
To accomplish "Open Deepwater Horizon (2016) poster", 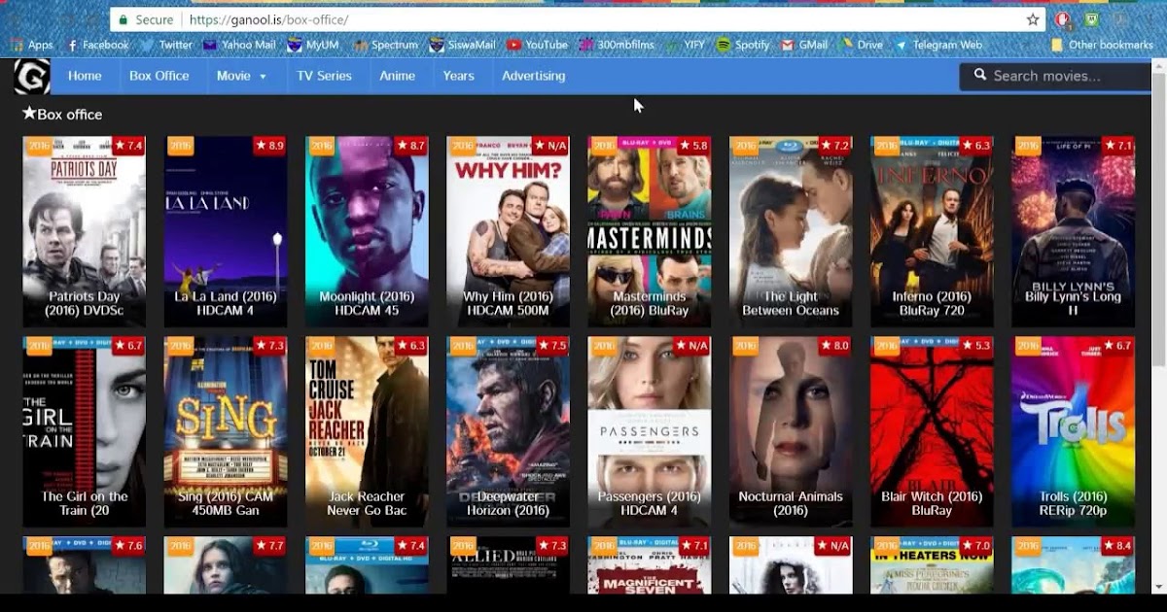I will point(508,432).
